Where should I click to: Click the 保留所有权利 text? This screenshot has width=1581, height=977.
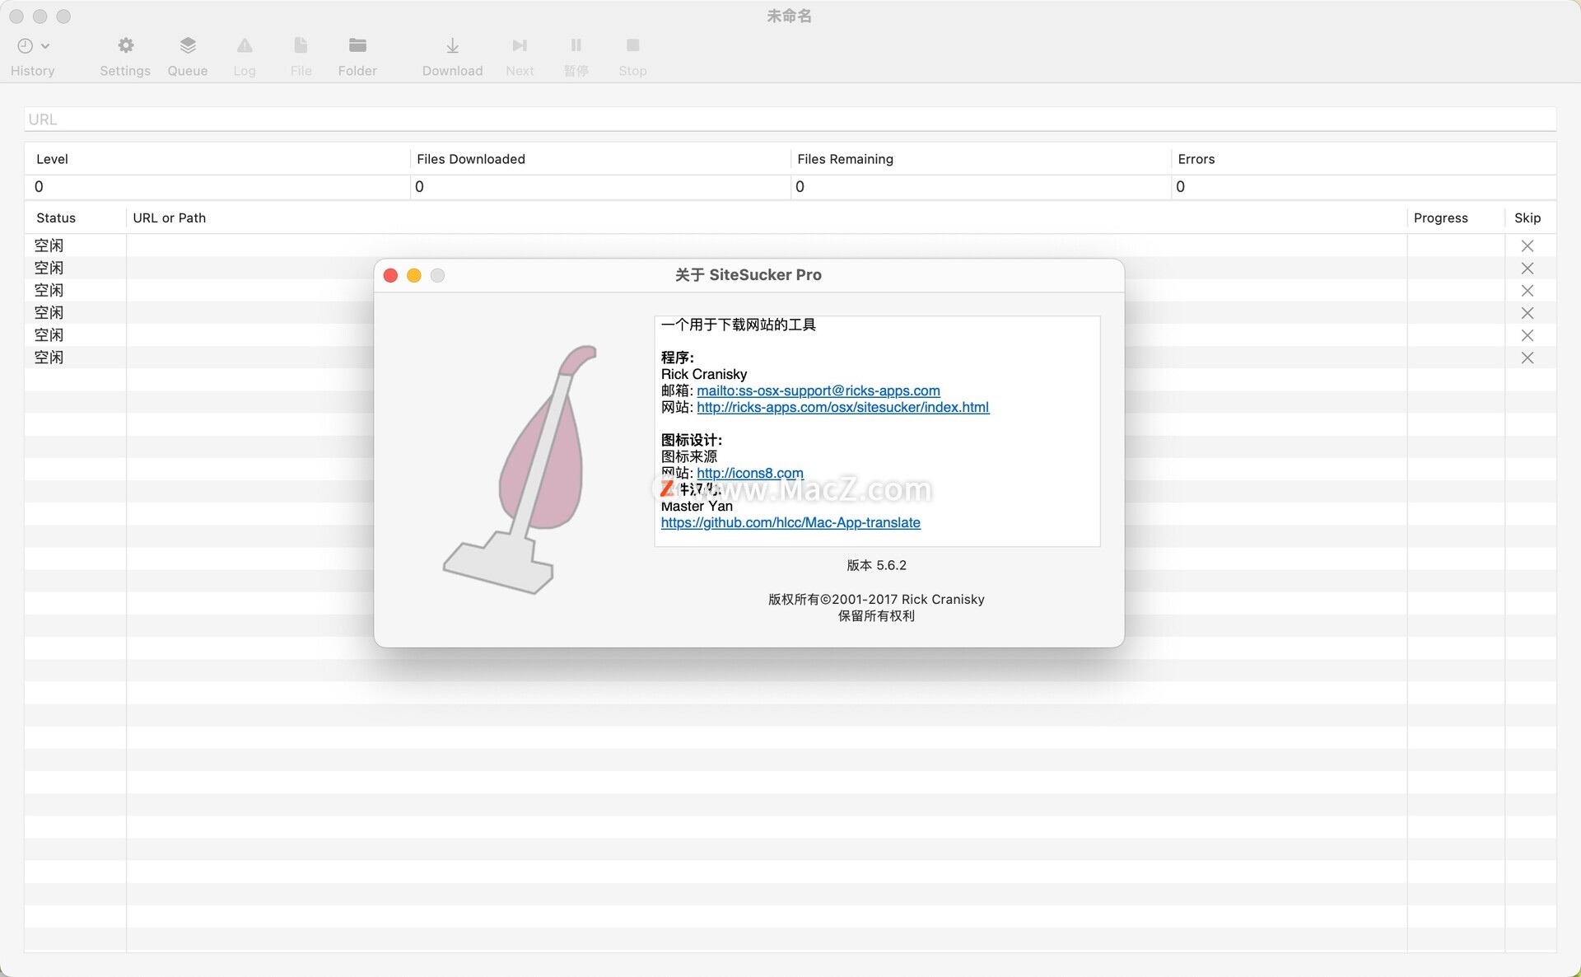coord(876,615)
